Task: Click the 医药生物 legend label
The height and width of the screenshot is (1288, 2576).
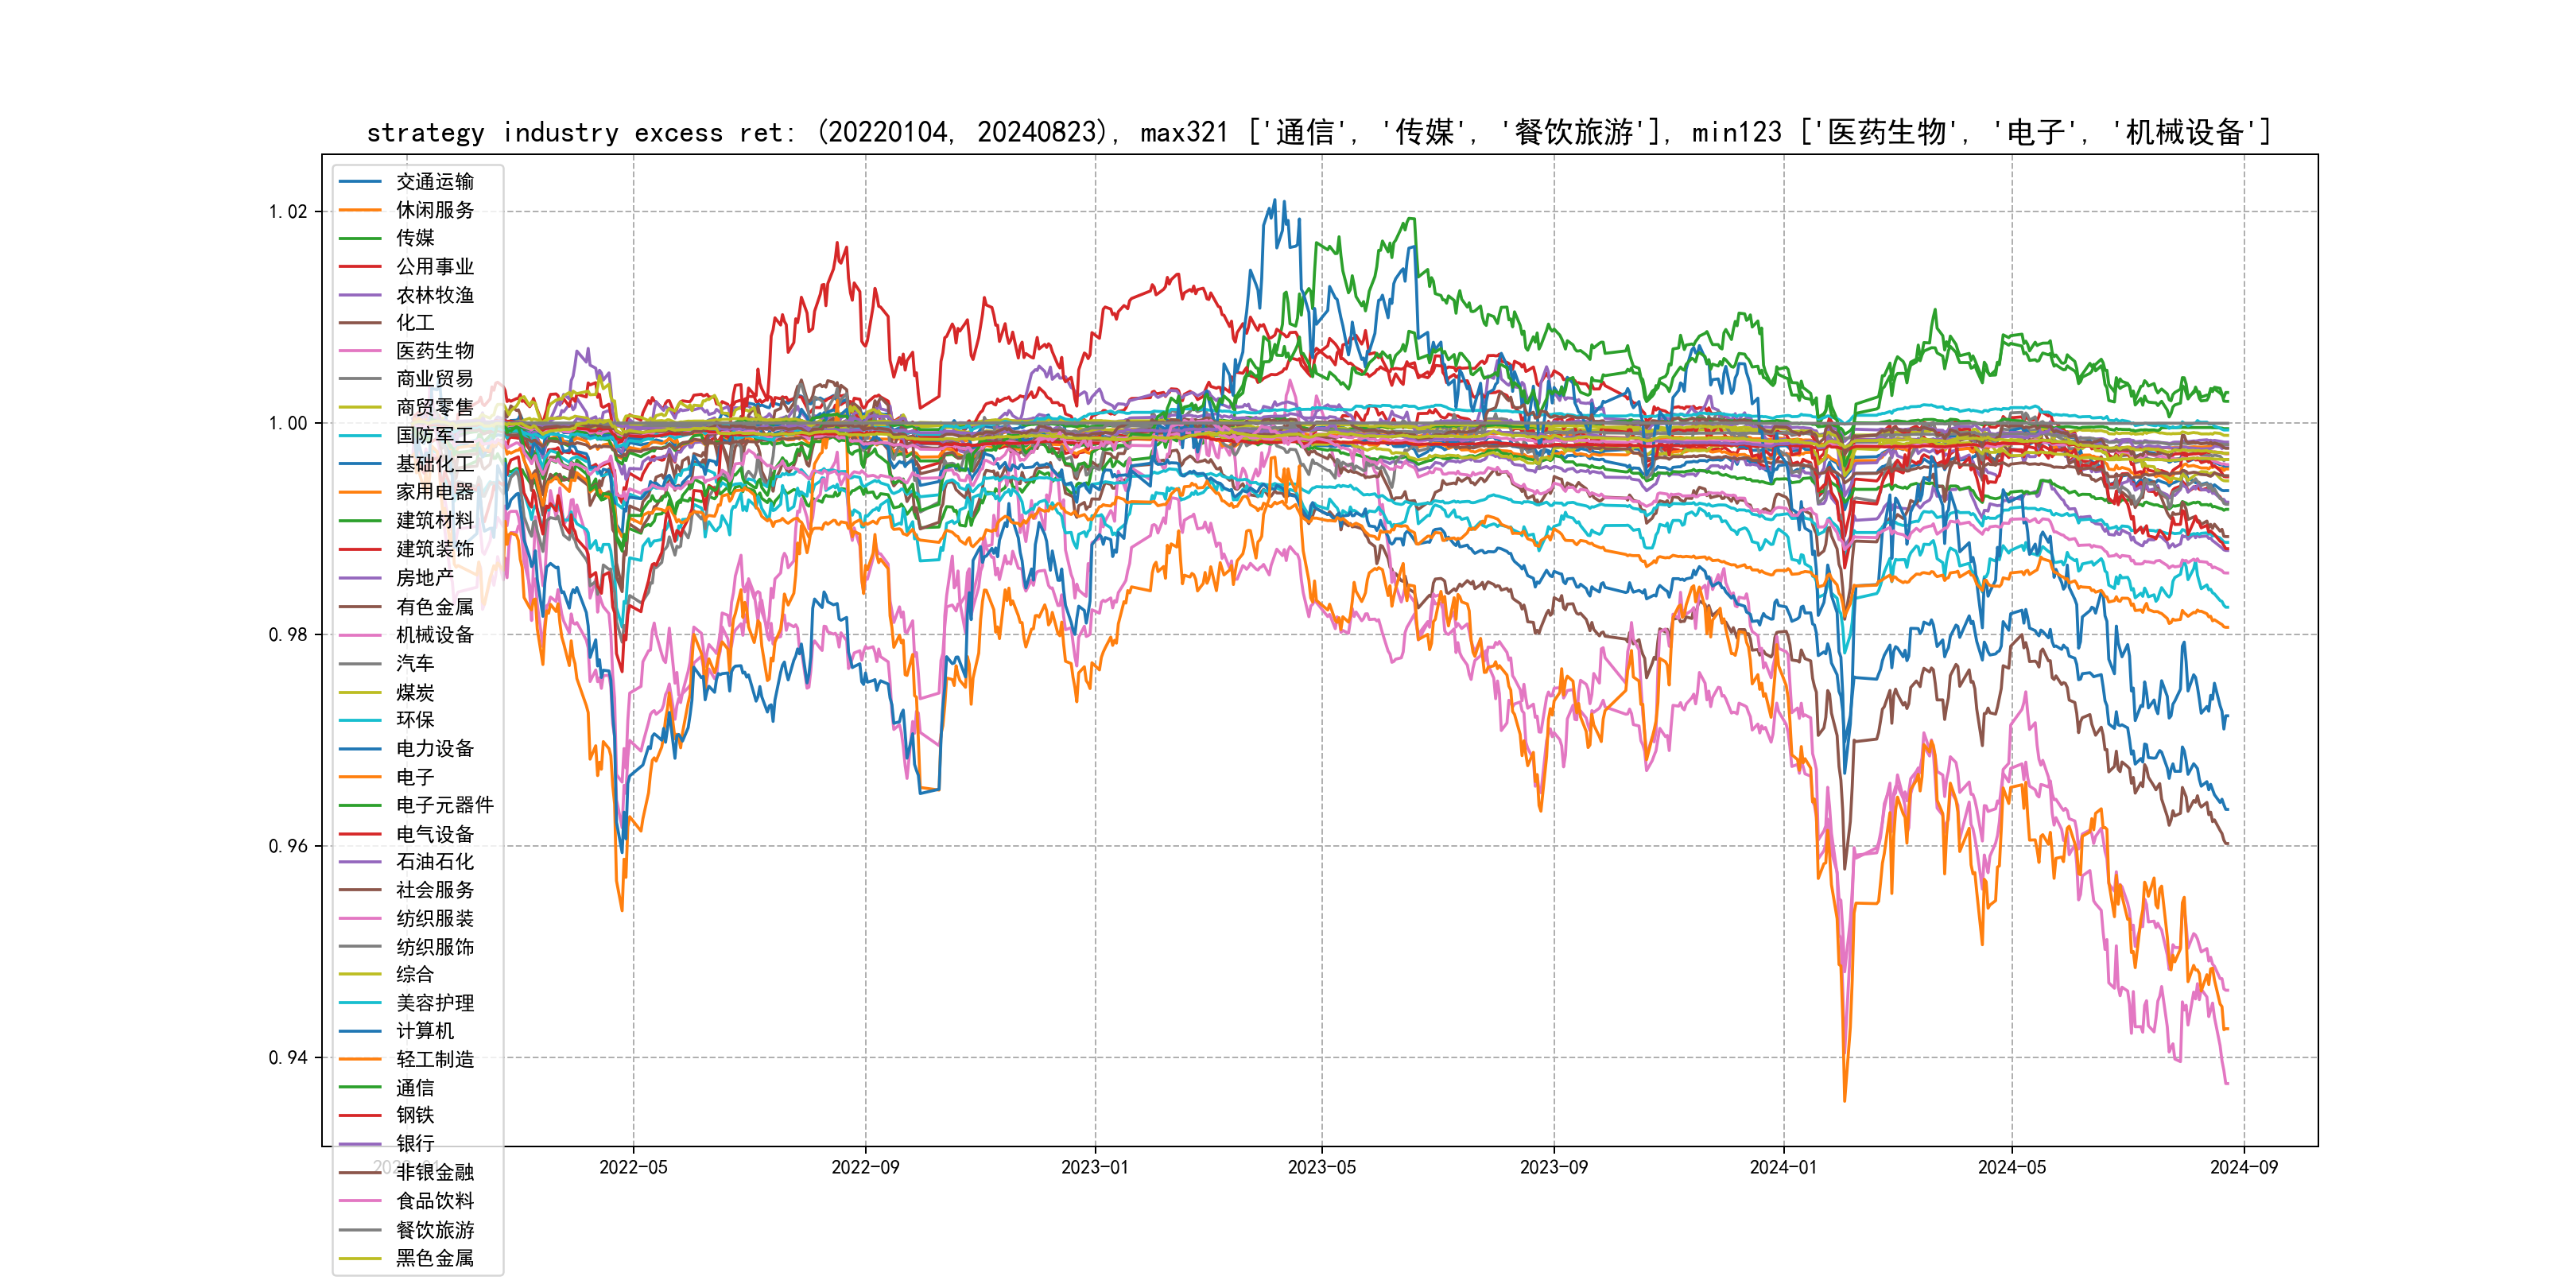Action: tap(434, 351)
